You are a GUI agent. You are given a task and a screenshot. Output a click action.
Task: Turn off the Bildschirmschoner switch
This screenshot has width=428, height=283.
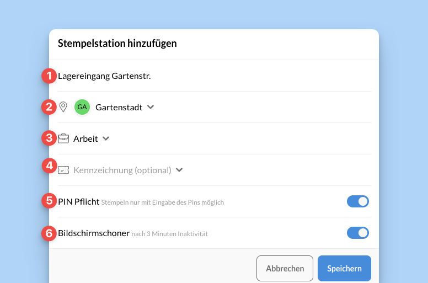click(x=358, y=233)
